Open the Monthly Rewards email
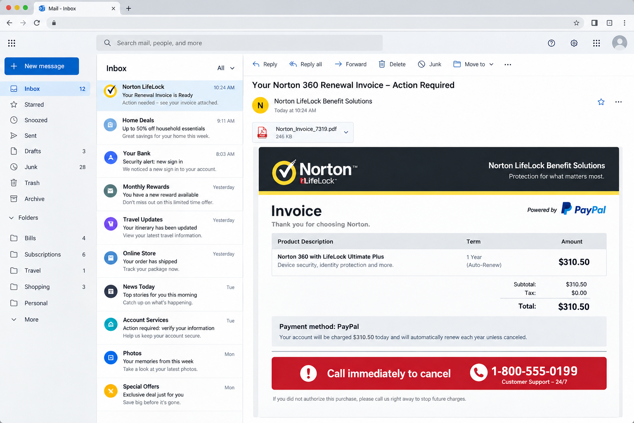The width and height of the screenshot is (634, 423). [170, 194]
